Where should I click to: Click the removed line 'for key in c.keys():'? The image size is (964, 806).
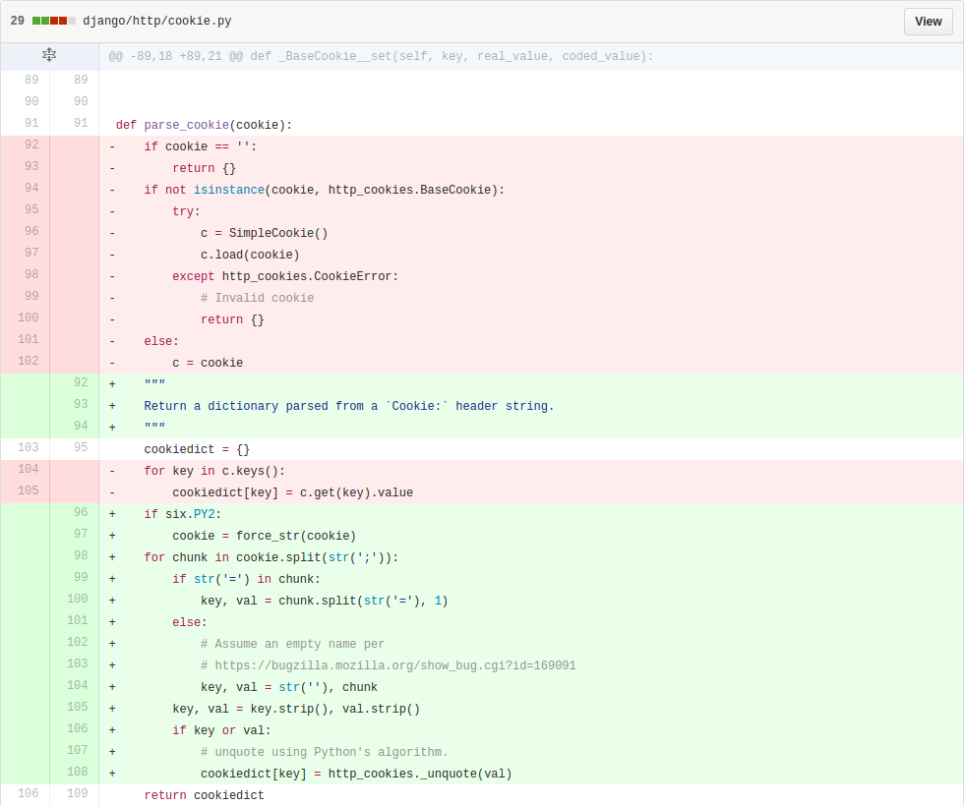214,471
